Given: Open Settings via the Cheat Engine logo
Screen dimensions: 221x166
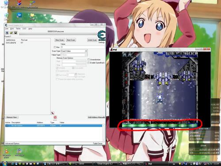Looking at the screenshot, I should tap(102, 36).
